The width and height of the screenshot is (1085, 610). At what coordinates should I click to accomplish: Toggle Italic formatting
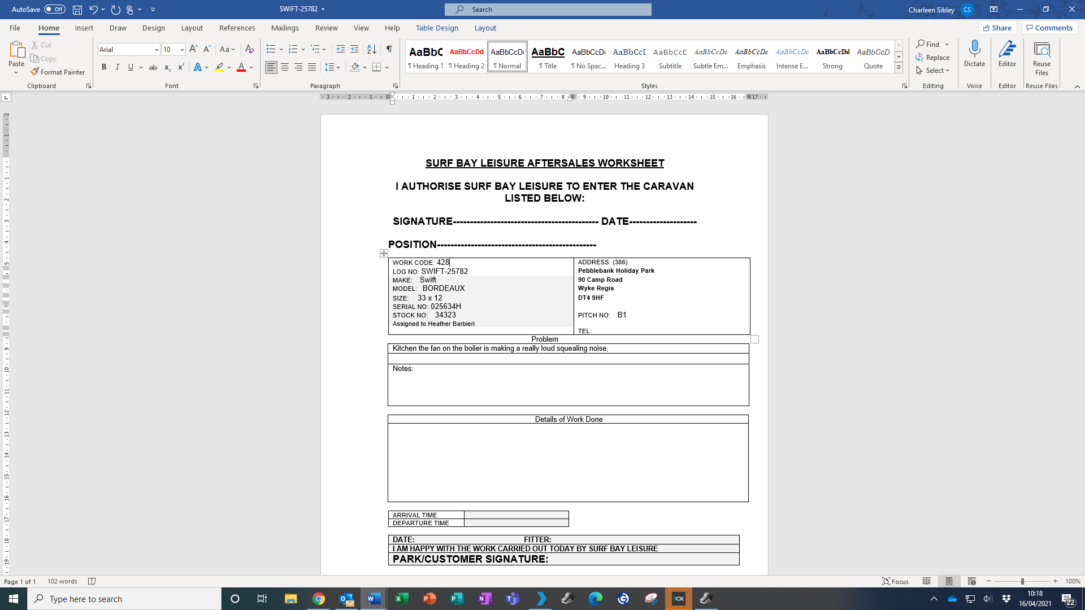coord(118,67)
